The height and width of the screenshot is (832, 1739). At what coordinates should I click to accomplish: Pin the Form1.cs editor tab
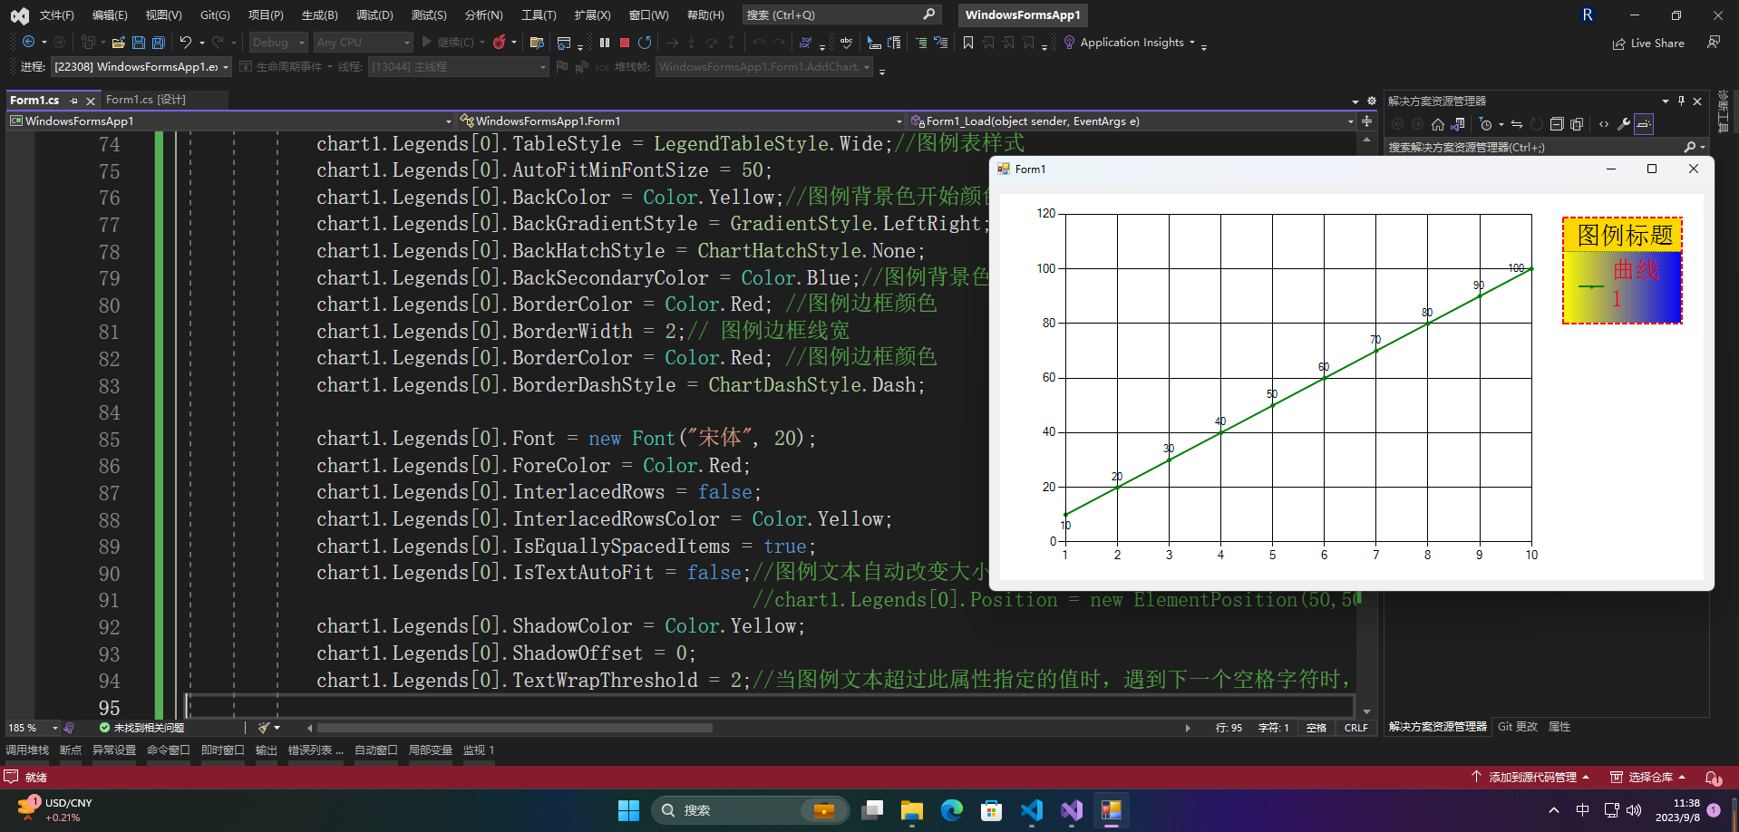(x=74, y=101)
